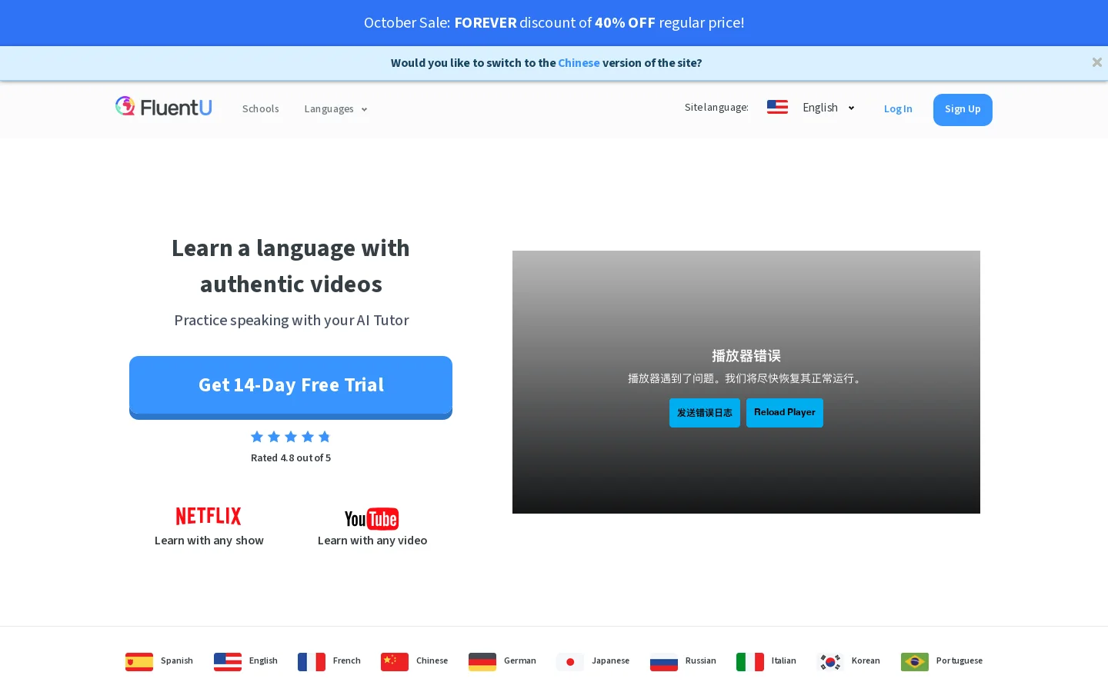Click the Korean flag icon
The image size is (1108, 692).
pos(830,661)
